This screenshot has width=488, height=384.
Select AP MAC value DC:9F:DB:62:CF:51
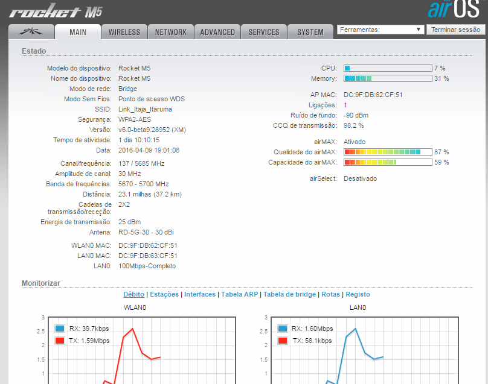click(373, 95)
